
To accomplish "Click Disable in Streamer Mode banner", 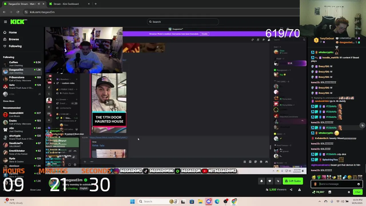I will [x=204, y=34].
